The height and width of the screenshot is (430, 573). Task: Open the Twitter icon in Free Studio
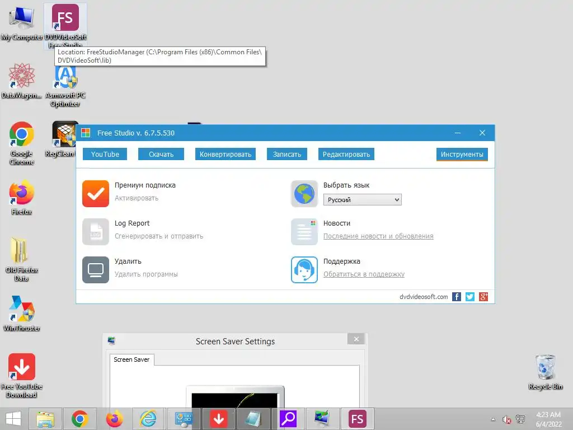[x=470, y=297]
